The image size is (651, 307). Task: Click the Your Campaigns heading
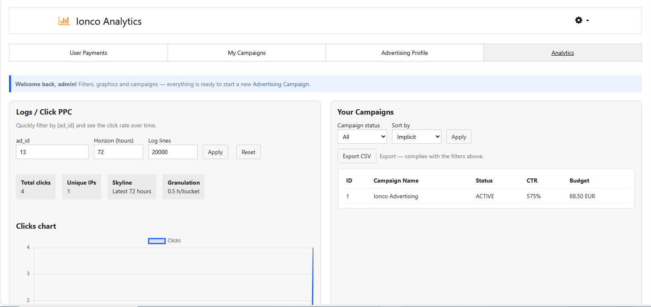click(x=366, y=112)
